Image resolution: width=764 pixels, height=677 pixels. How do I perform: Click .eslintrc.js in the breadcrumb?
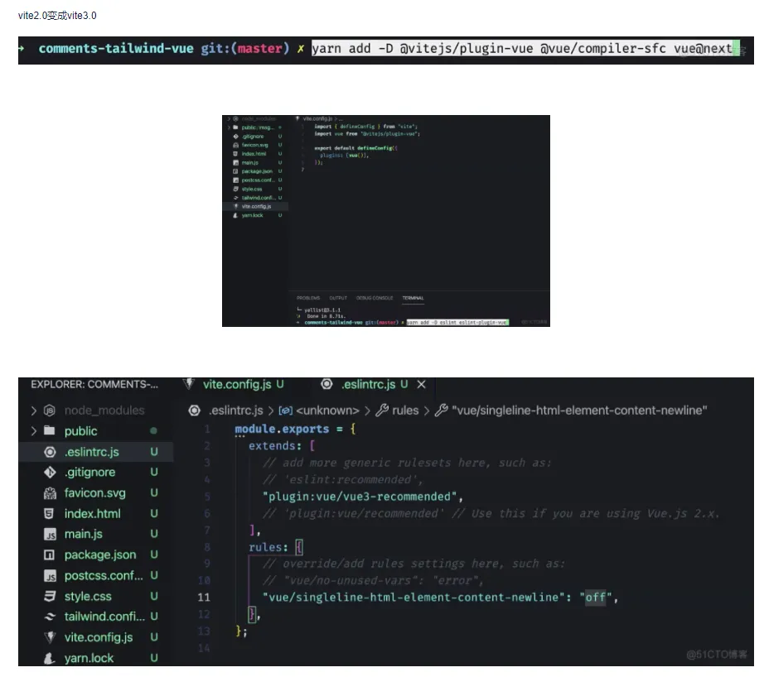click(236, 411)
